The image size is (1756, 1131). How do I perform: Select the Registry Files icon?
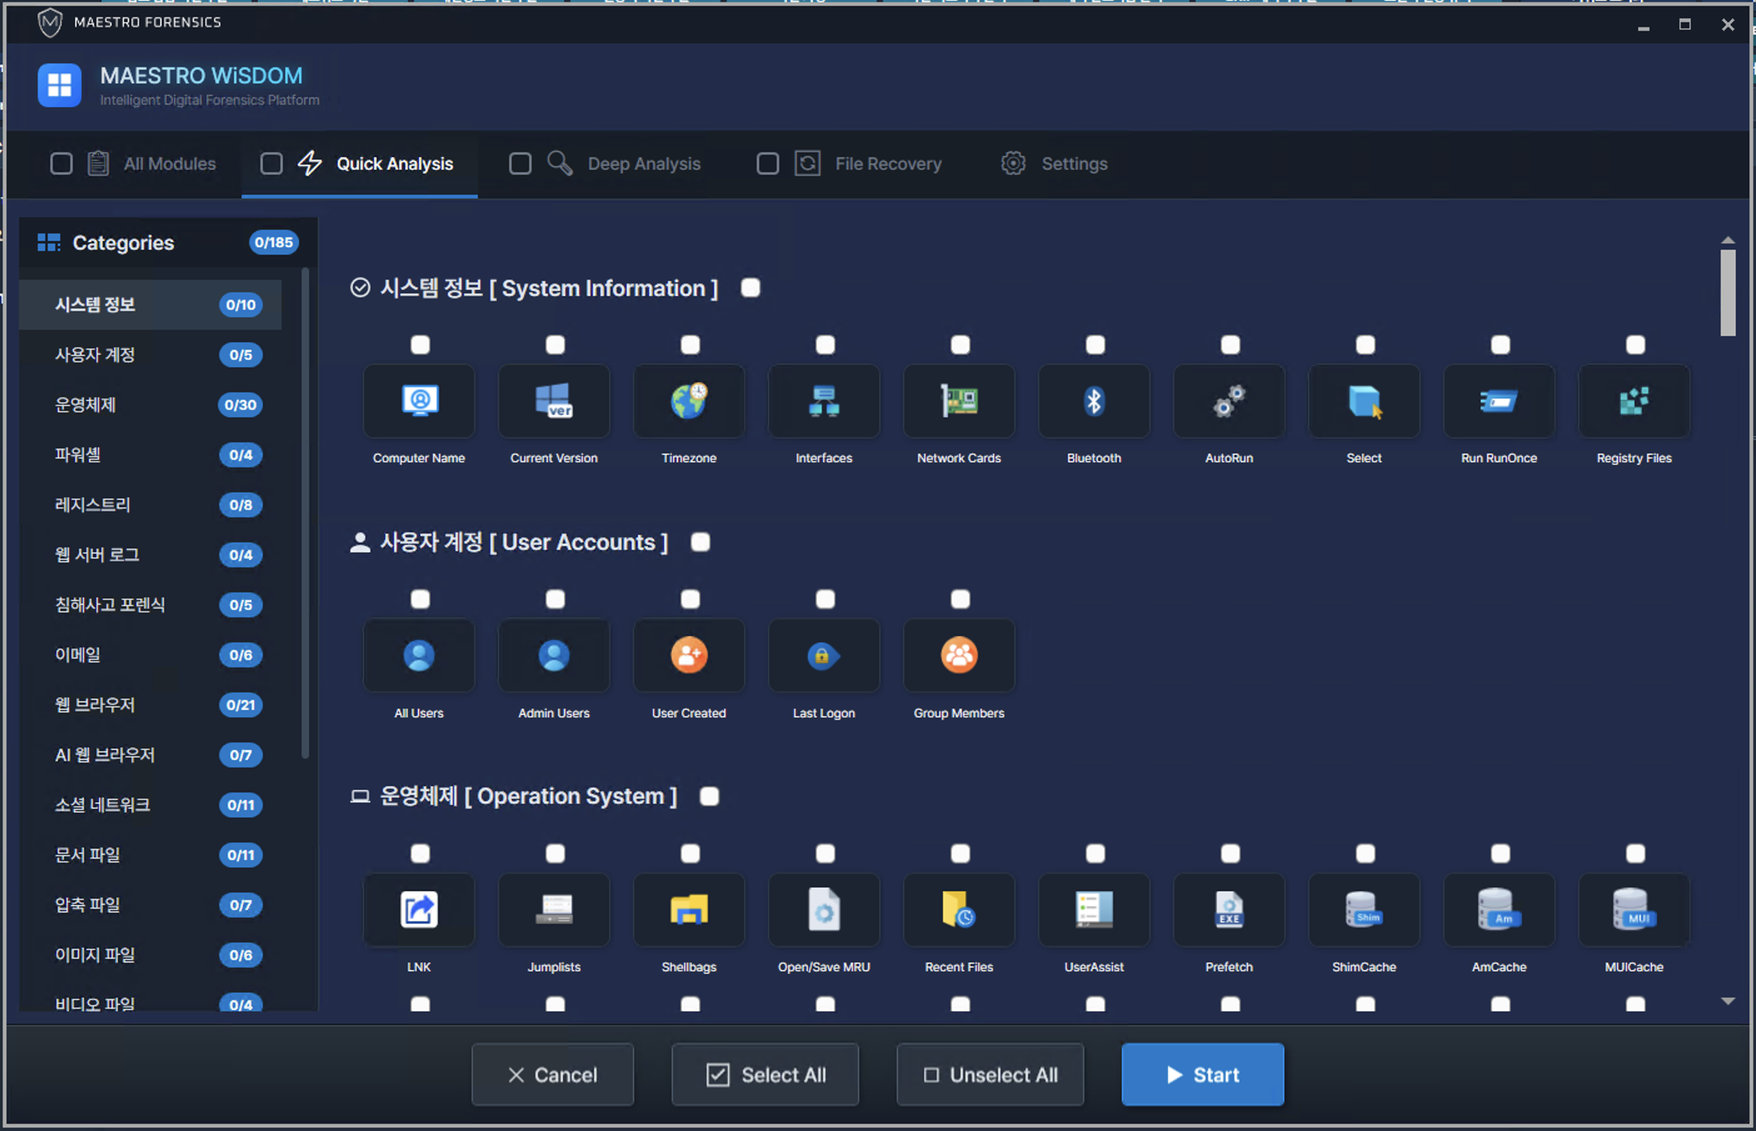tap(1633, 401)
